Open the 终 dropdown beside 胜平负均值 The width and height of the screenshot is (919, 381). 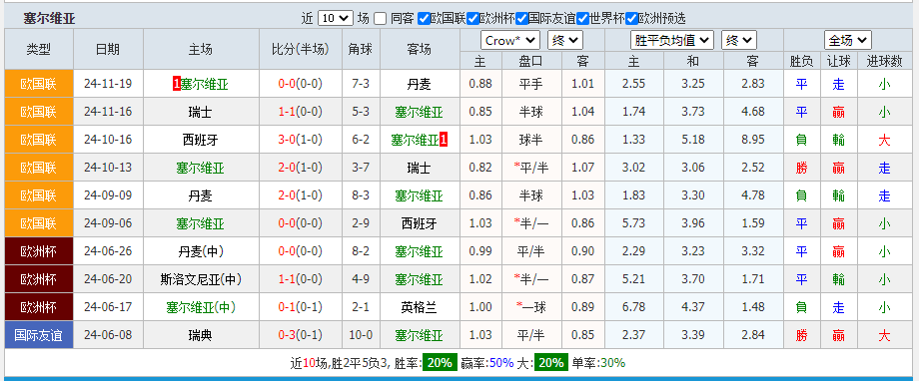pyautogui.click(x=739, y=40)
